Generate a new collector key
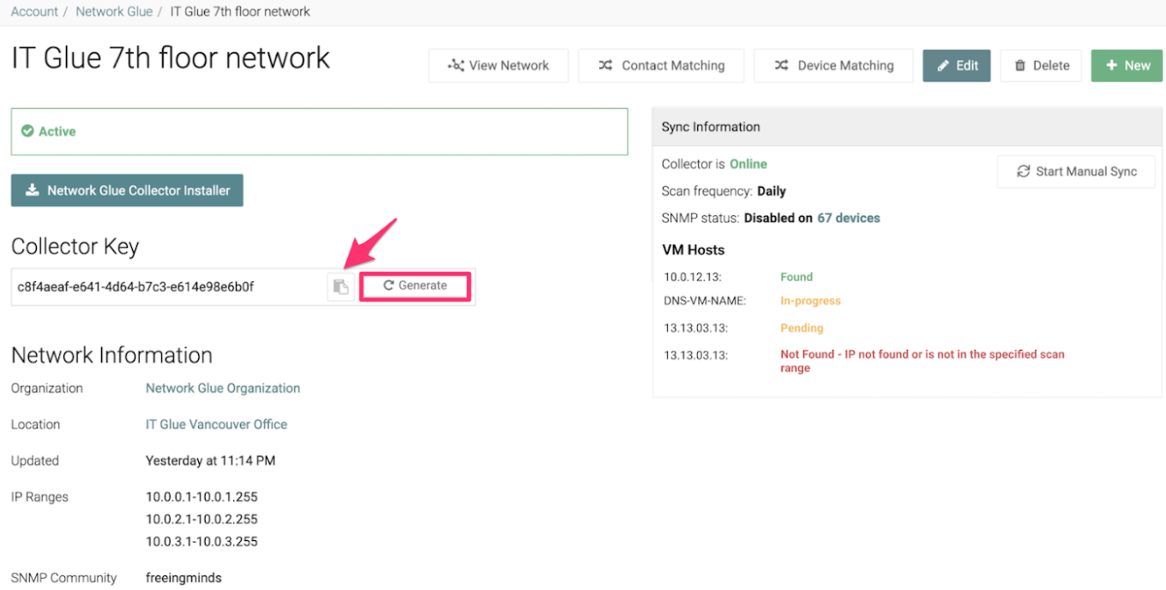The width and height of the screenshot is (1166, 590). coord(415,286)
